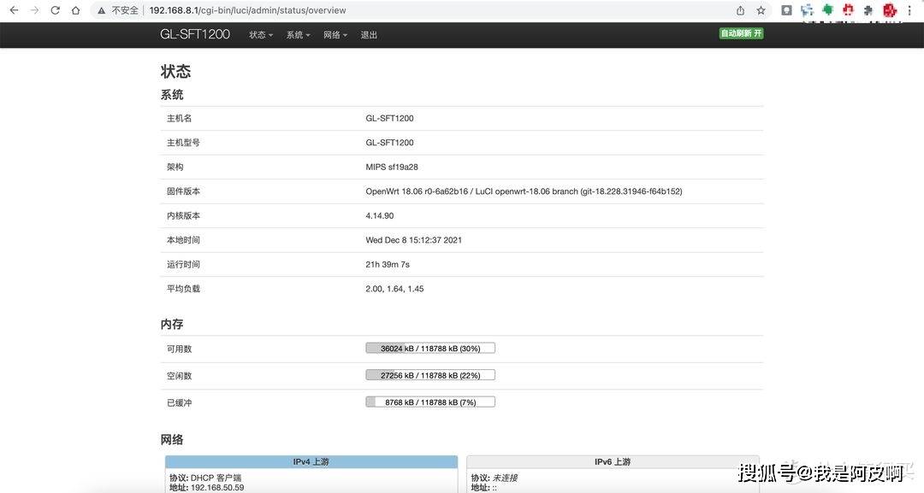The width and height of the screenshot is (924, 493).
Task: Click the 不安全 security warning icon
Action: coord(102,11)
